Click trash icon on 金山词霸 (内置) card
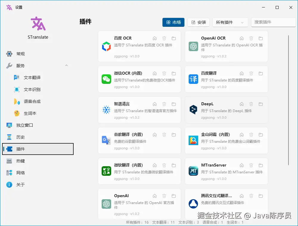Viewport: 298px width, 226px height. [x=251, y=135]
